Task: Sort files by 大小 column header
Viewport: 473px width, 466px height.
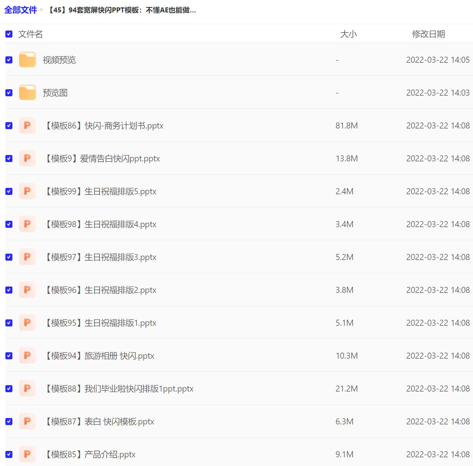Action: click(348, 34)
